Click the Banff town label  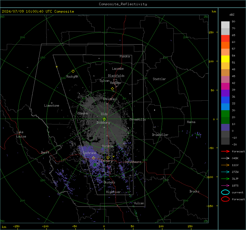pyautogui.click(x=45, y=152)
